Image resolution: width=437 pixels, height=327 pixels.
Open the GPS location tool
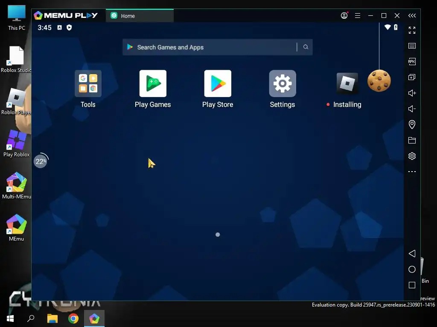(412, 124)
